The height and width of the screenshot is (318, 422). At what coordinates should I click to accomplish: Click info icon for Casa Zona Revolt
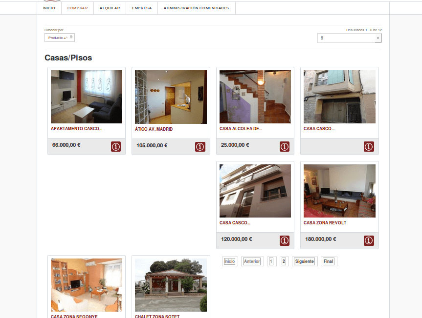(x=369, y=241)
